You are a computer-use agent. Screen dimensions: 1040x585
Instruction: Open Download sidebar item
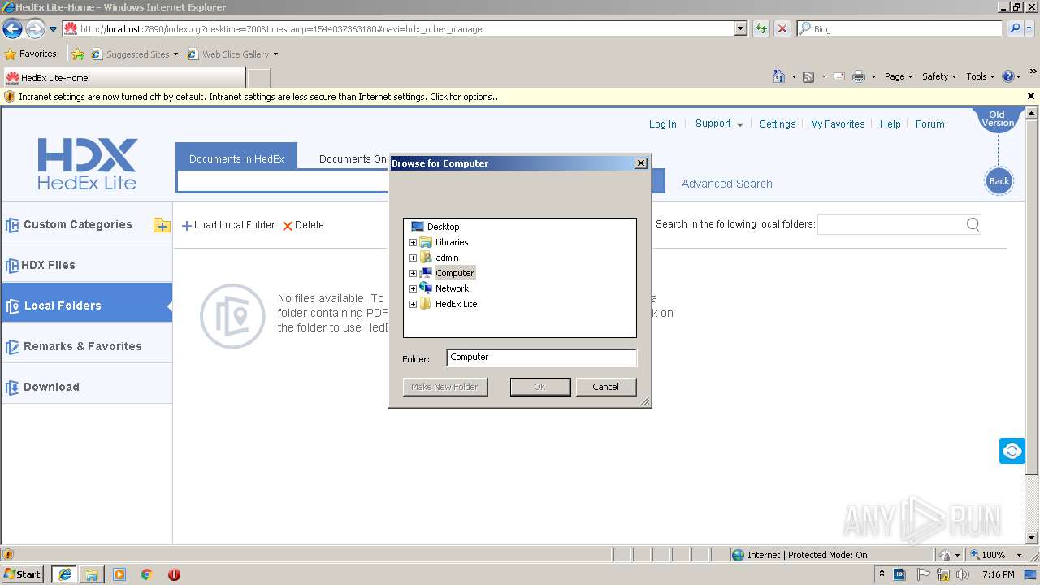tap(86, 387)
